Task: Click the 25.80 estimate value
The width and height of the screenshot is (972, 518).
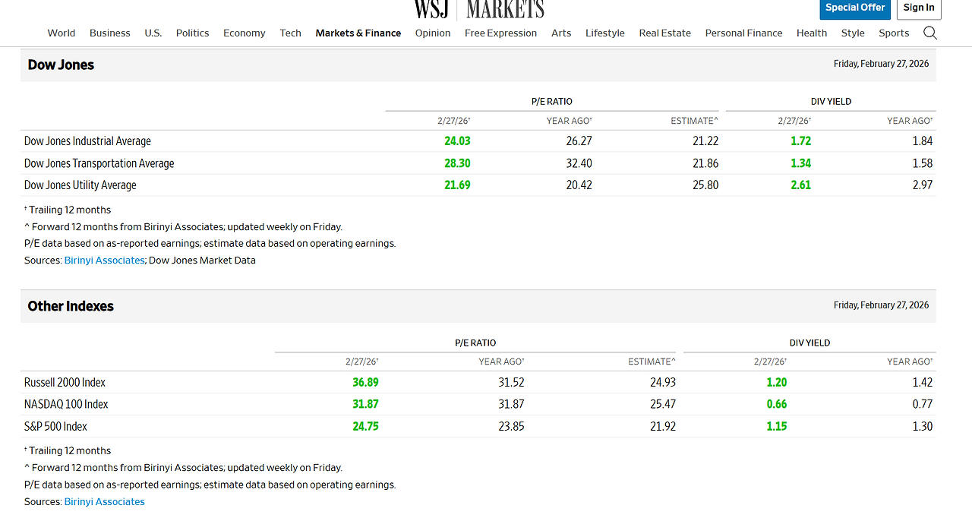Action: [x=705, y=185]
